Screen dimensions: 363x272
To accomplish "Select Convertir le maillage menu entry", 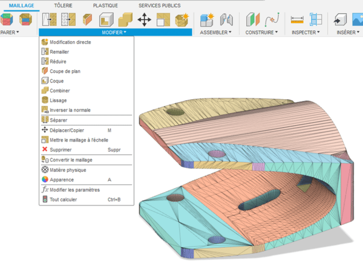I will (x=71, y=160).
